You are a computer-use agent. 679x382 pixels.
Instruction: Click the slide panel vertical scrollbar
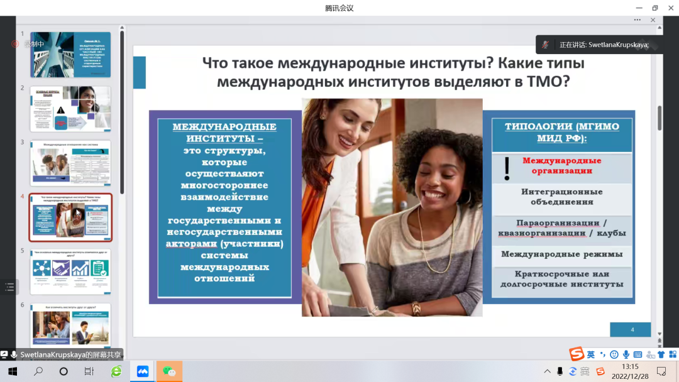122,113
